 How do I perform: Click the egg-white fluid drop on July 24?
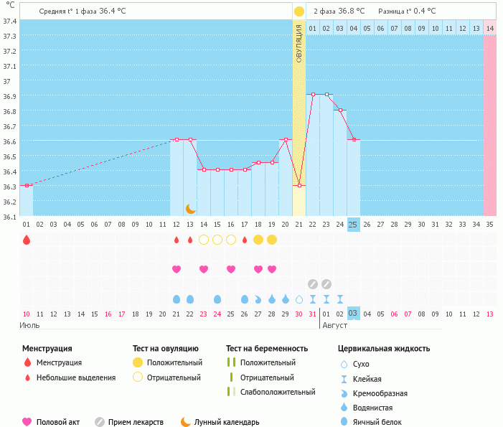pos(217,299)
